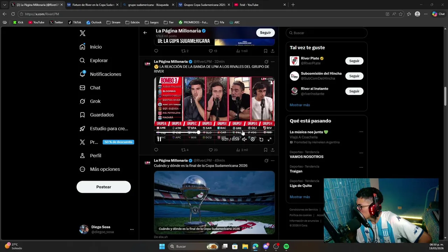Screen dimensions: 448x252
Task: Follow La Página Millonaria with Seguir
Action: click(x=265, y=33)
